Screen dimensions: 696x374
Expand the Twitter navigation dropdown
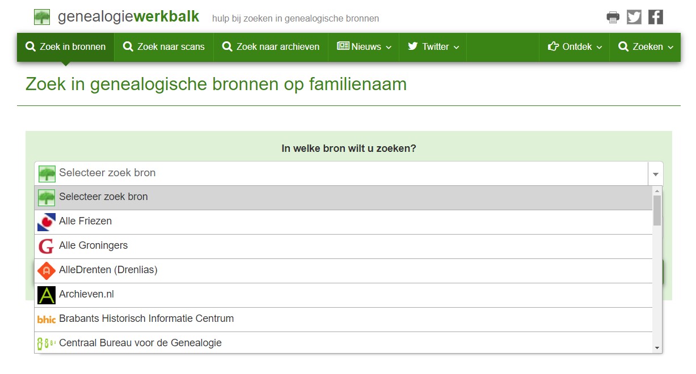point(433,47)
